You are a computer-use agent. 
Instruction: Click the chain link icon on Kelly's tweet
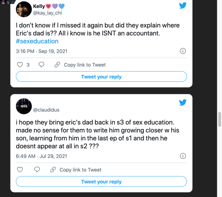point(57,65)
